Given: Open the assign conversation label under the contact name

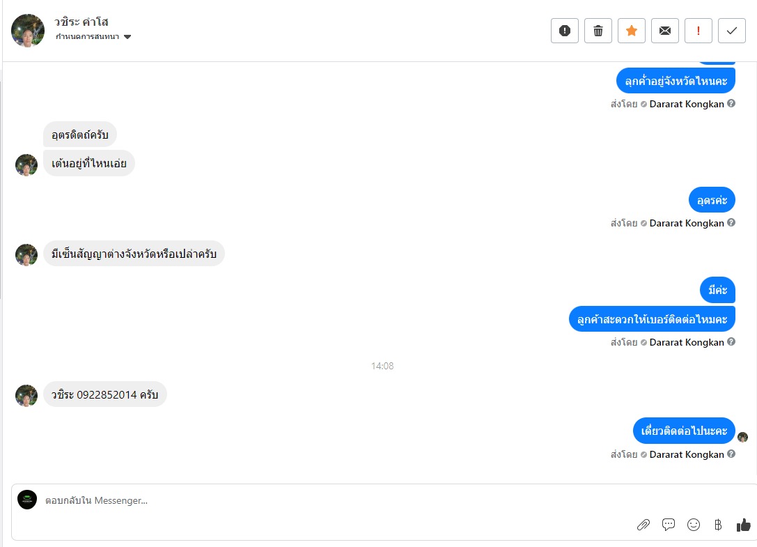Looking at the screenshot, I should [87, 37].
